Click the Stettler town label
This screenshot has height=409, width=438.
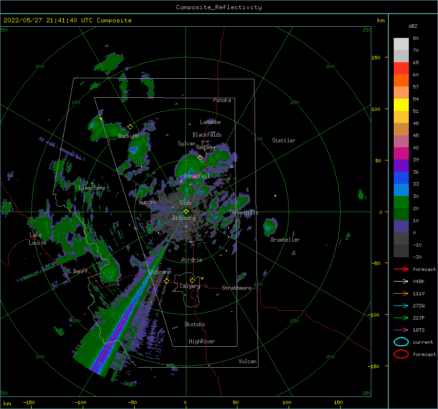[284, 141]
